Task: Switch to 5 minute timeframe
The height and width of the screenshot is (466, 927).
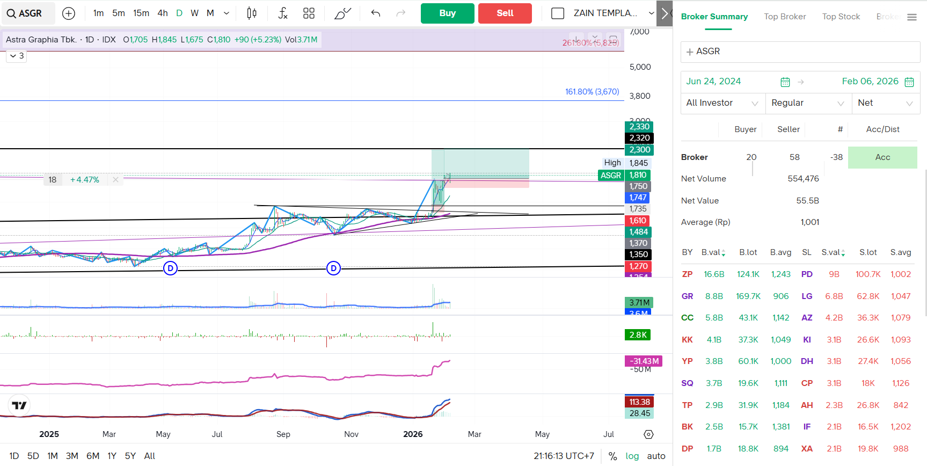Action: [119, 13]
